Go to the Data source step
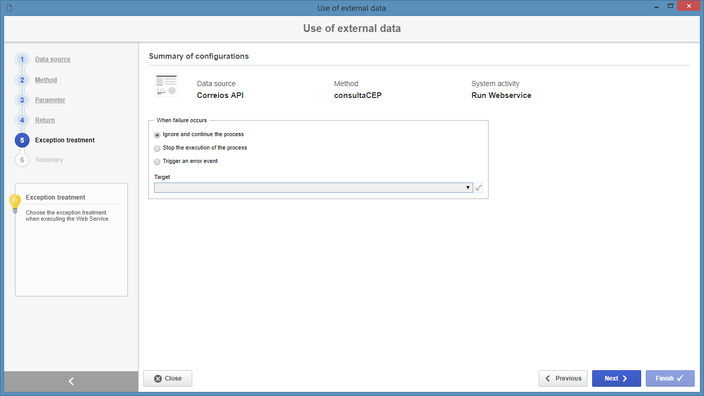Viewport: 704px width, 396px height. [53, 59]
